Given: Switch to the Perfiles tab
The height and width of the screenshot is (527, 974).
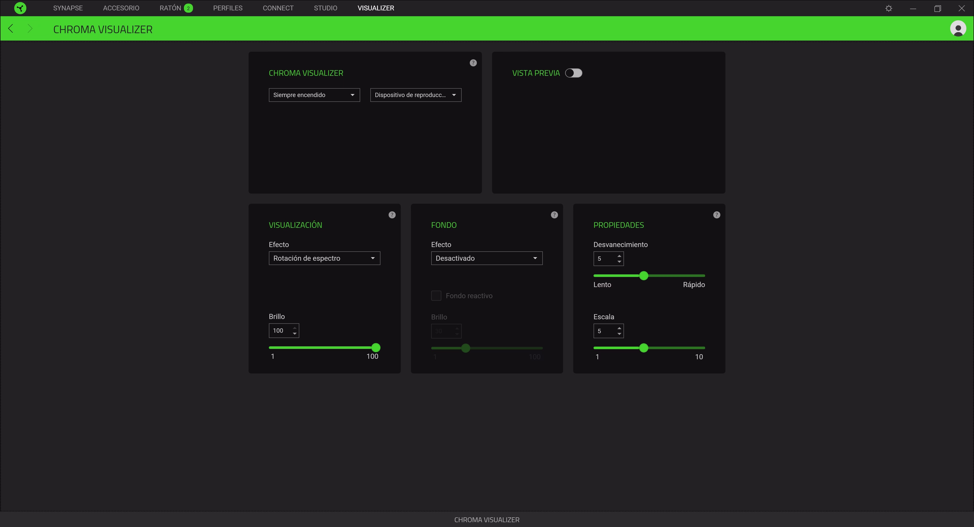Looking at the screenshot, I should pos(228,8).
